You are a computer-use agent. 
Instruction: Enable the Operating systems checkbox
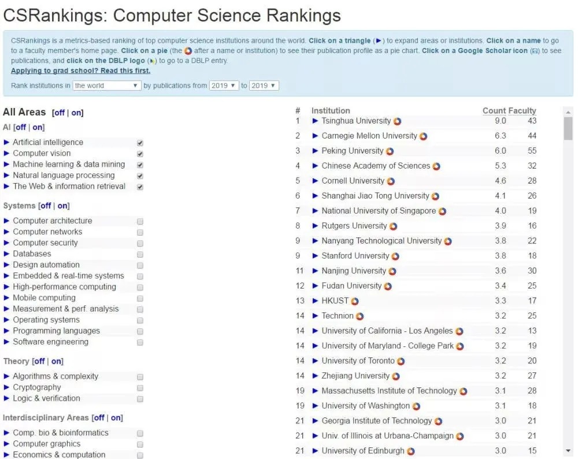pyautogui.click(x=140, y=320)
